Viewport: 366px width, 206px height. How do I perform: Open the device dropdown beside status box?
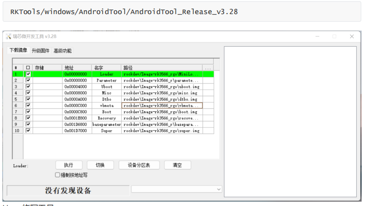218,189
